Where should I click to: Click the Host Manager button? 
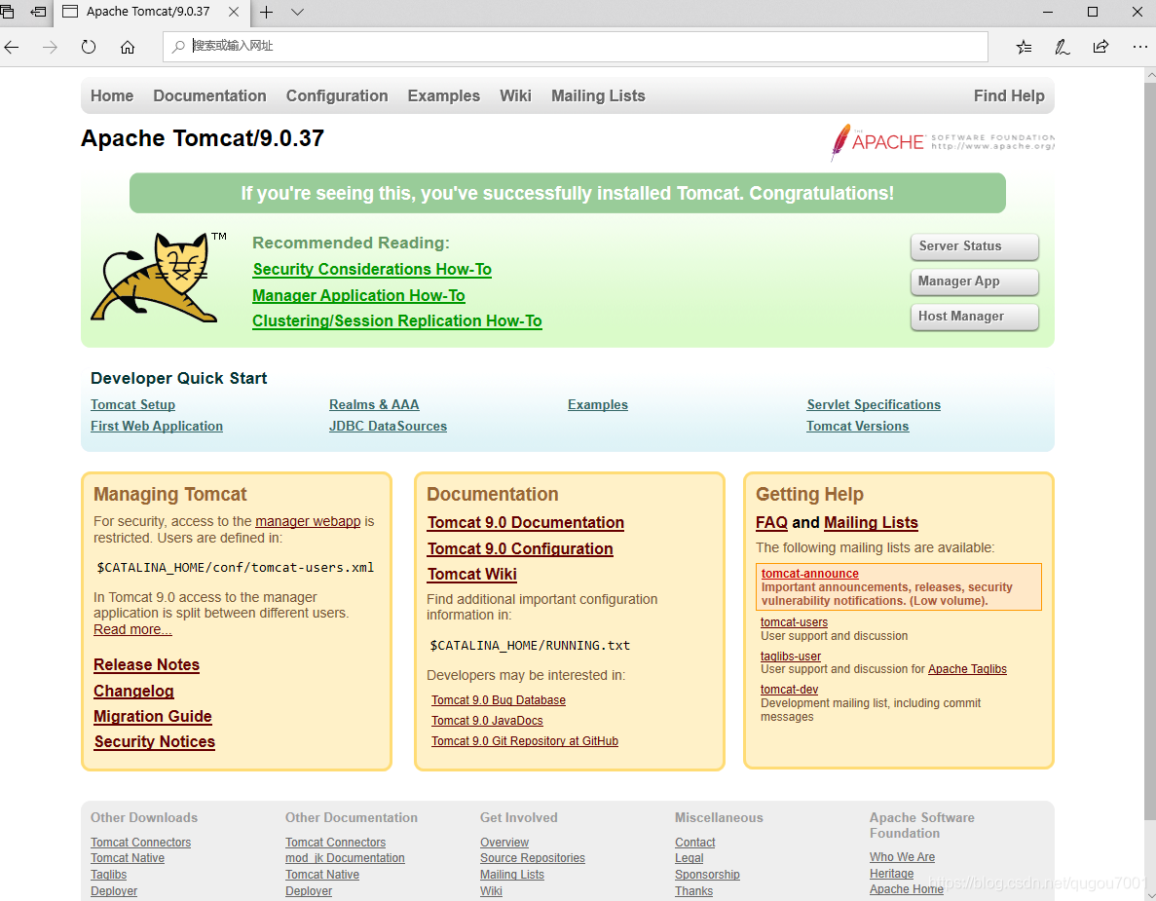pos(975,317)
